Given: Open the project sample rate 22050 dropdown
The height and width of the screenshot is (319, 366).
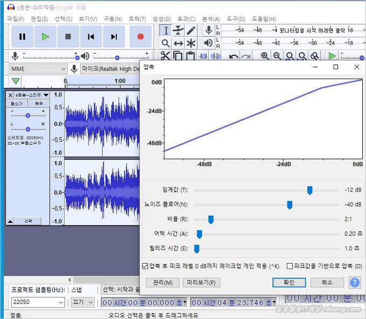Looking at the screenshot, I should click(38, 302).
